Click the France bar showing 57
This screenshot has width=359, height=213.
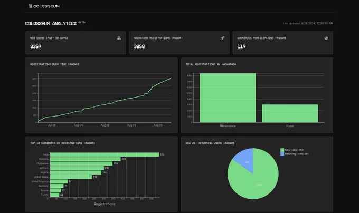[55, 190]
